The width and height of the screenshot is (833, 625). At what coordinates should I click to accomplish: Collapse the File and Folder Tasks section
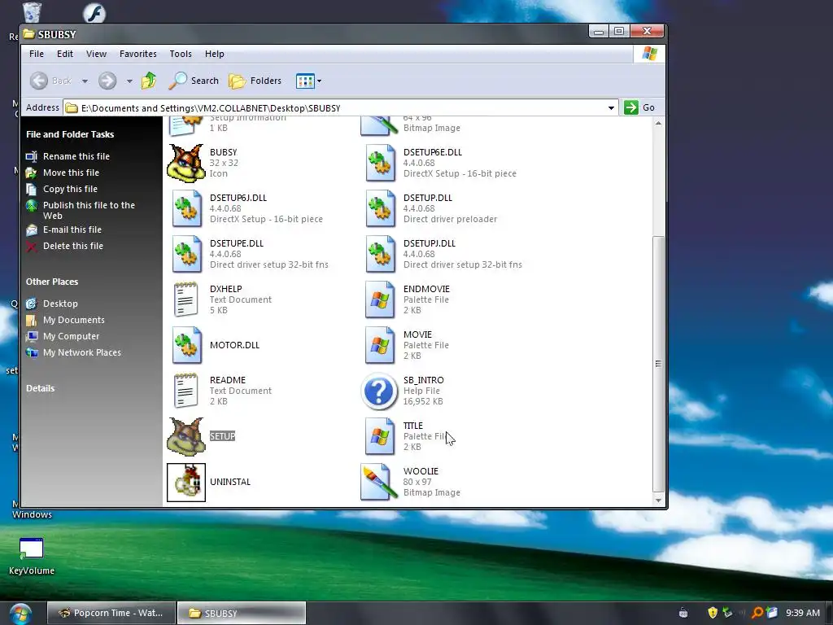(x=70, y=134)
